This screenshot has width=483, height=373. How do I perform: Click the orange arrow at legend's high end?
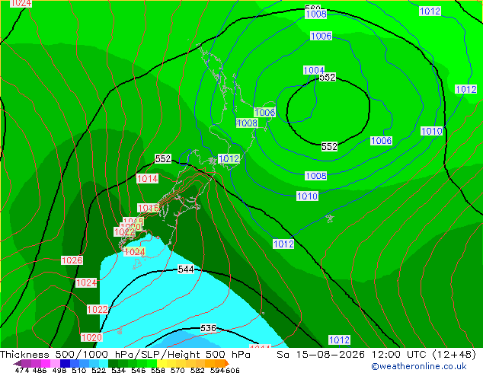pyautogui.click(x=226, y=363)
